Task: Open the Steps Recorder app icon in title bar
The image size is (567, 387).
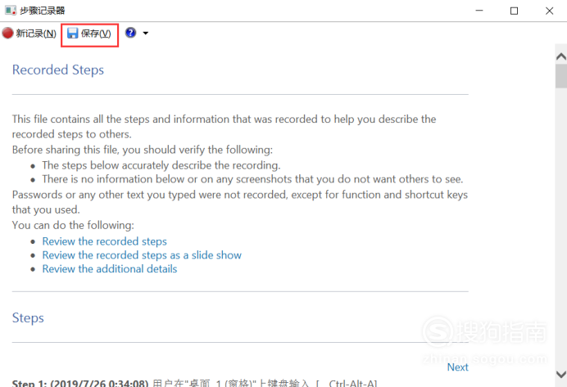Action: coord(11,11)
